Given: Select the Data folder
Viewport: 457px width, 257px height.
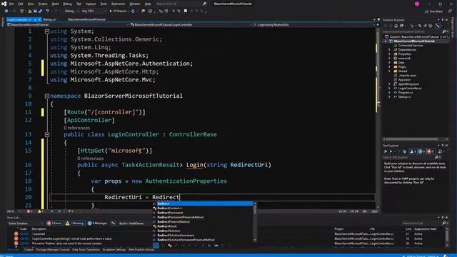Looking at the screenshot, I should click(401, 63).
